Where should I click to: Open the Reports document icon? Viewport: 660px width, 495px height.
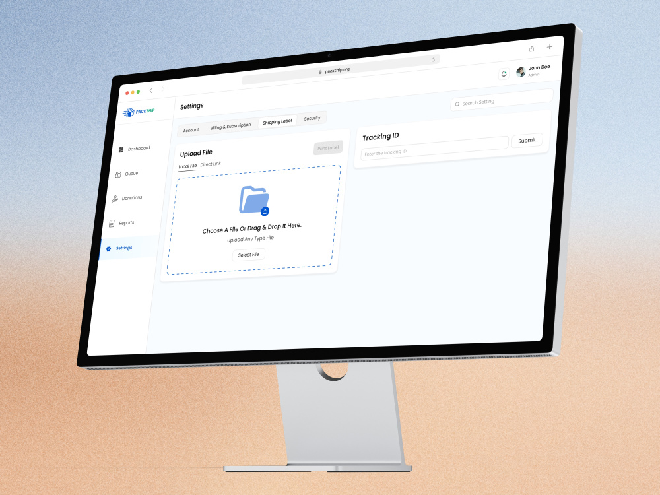[112, 224]
